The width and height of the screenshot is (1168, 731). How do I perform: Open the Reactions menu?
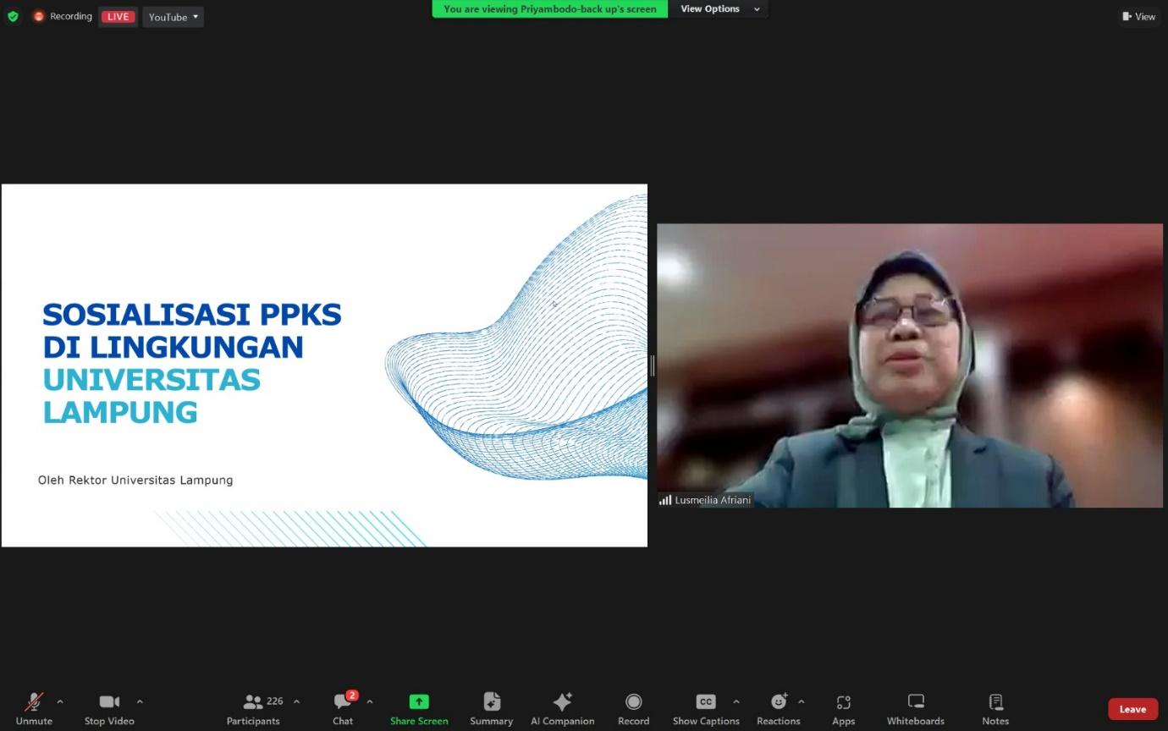(778, 708)
